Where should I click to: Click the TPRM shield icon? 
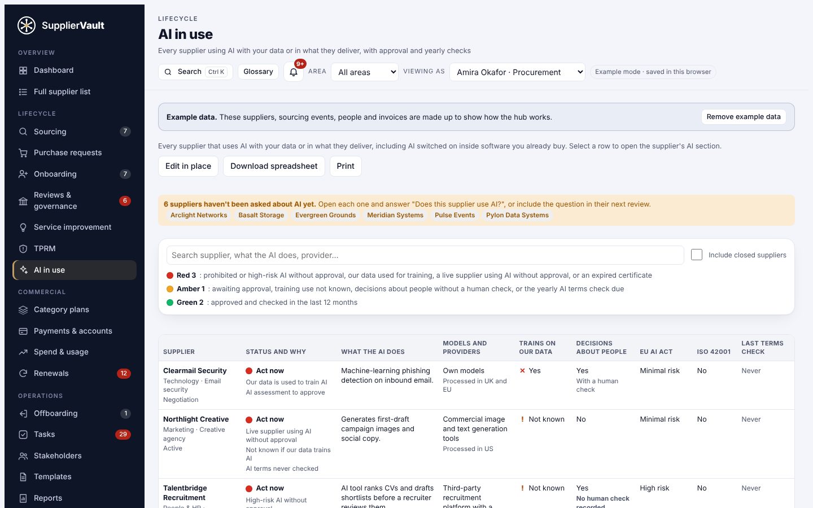[23, 249]
